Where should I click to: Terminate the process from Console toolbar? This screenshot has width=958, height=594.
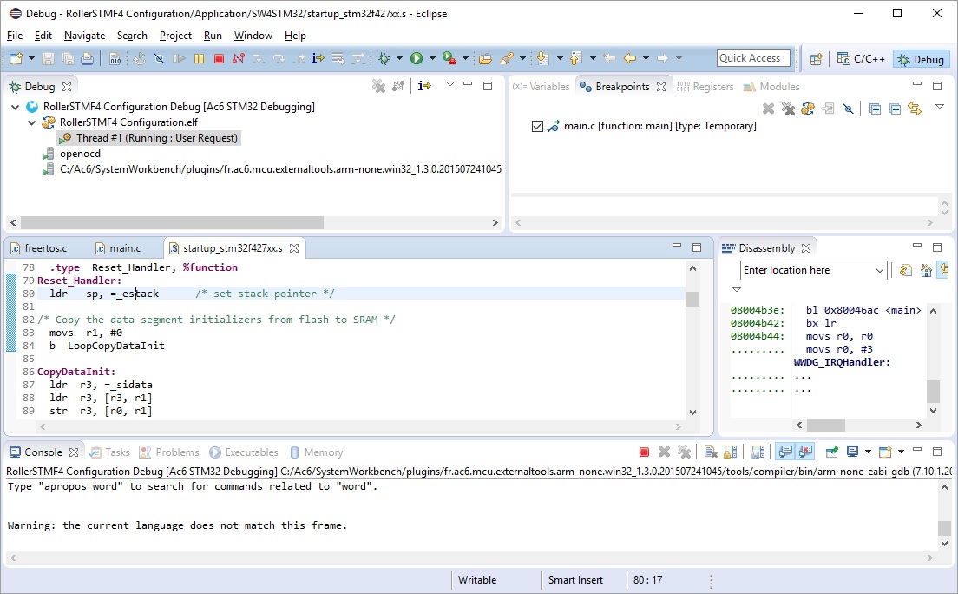(x=644, y=452)
